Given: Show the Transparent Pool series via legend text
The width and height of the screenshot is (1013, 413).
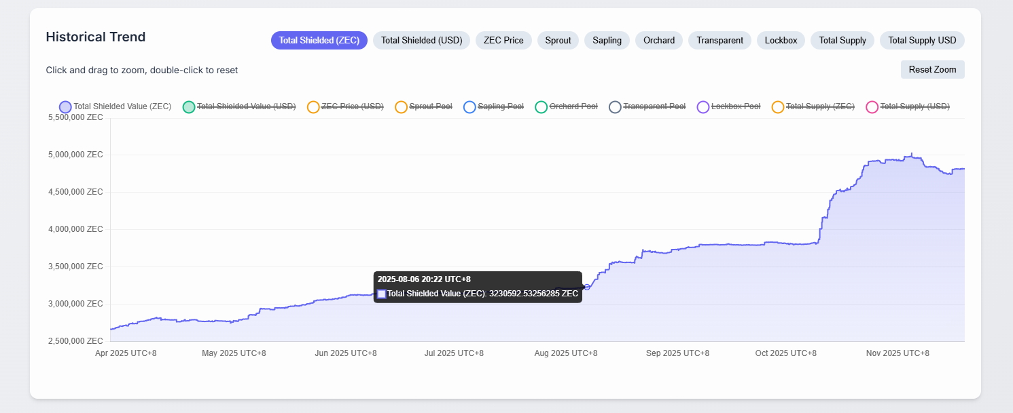Looking at the screenshot, I should point(654,106).
